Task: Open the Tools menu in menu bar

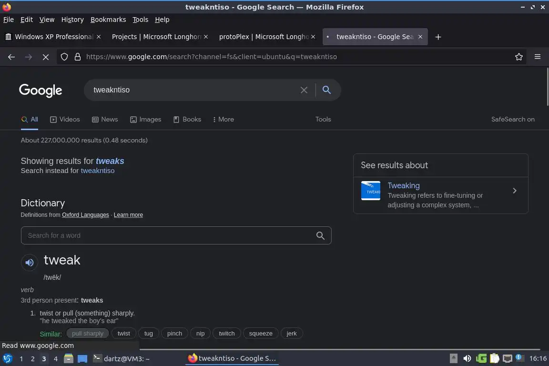Action: click(x=141, y=20)
